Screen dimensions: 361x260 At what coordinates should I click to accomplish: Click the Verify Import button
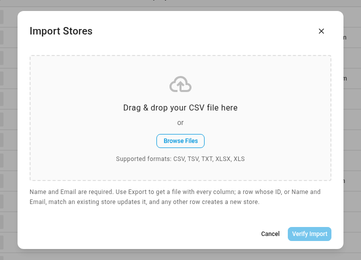click(x=309, y=234)
